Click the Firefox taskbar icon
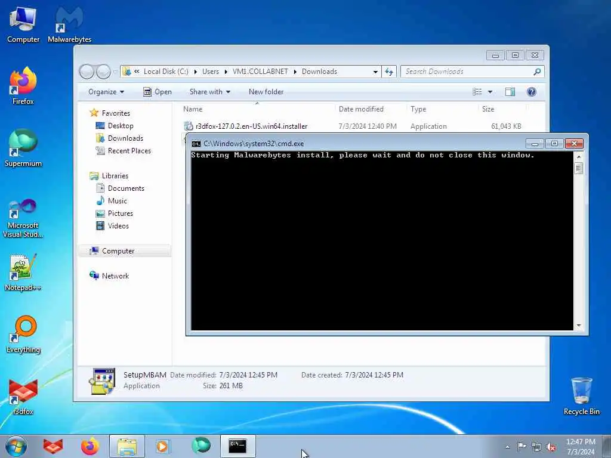 pyautogui.click(x=90, y=446)
